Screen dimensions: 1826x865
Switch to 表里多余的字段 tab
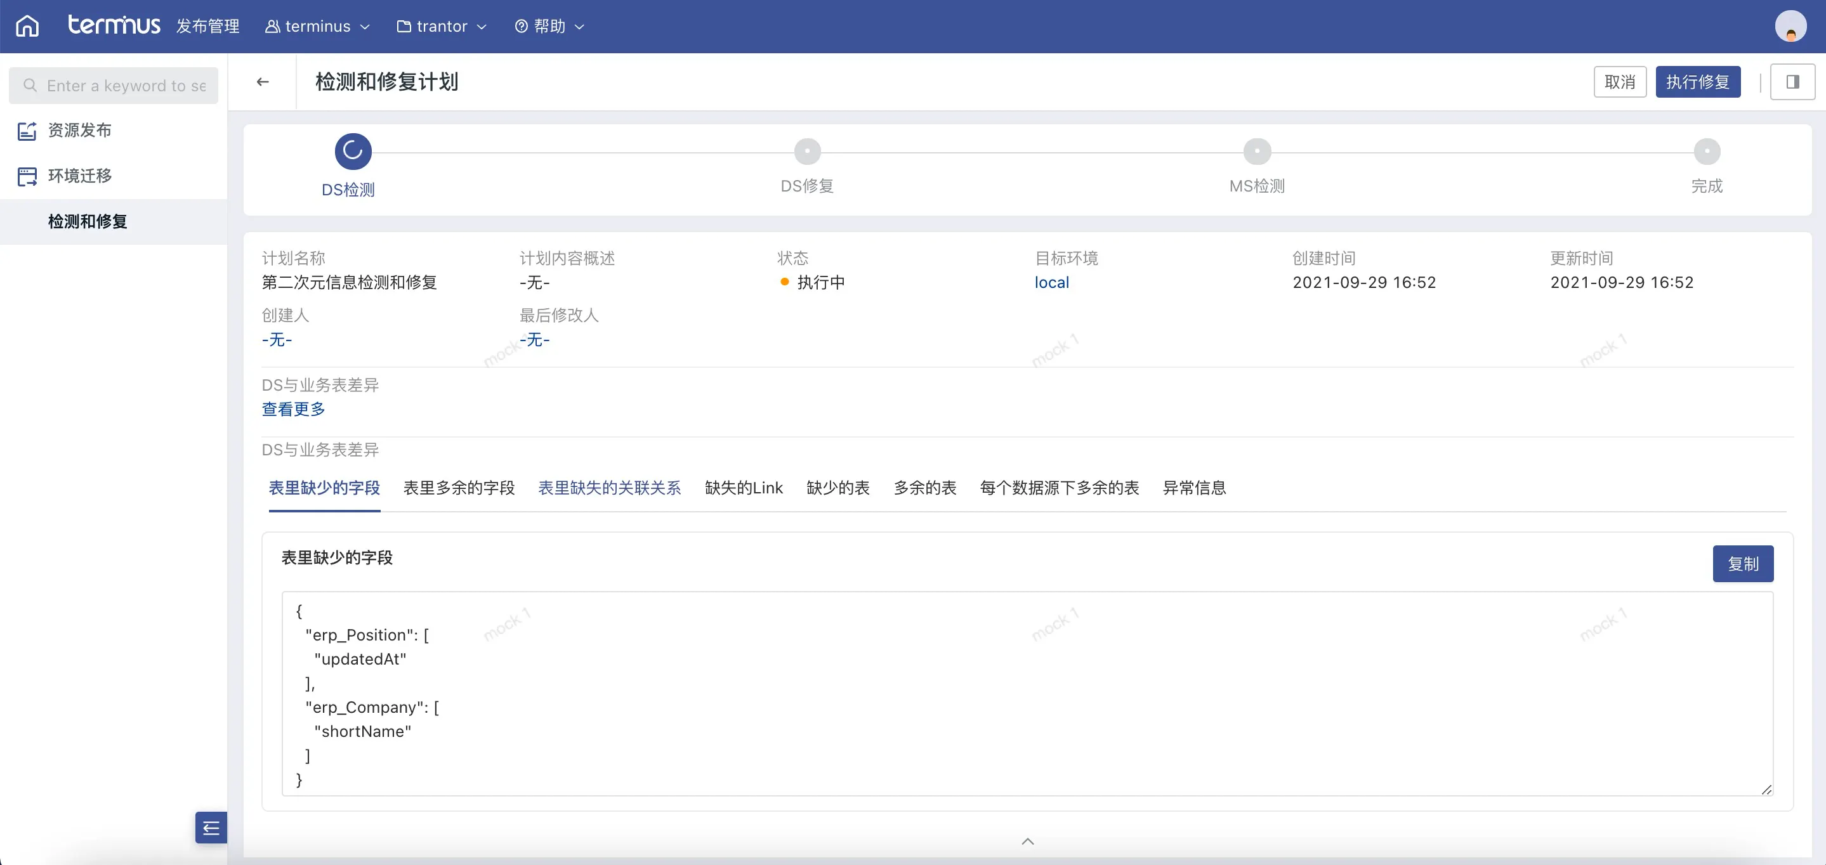tap(459, 488)
